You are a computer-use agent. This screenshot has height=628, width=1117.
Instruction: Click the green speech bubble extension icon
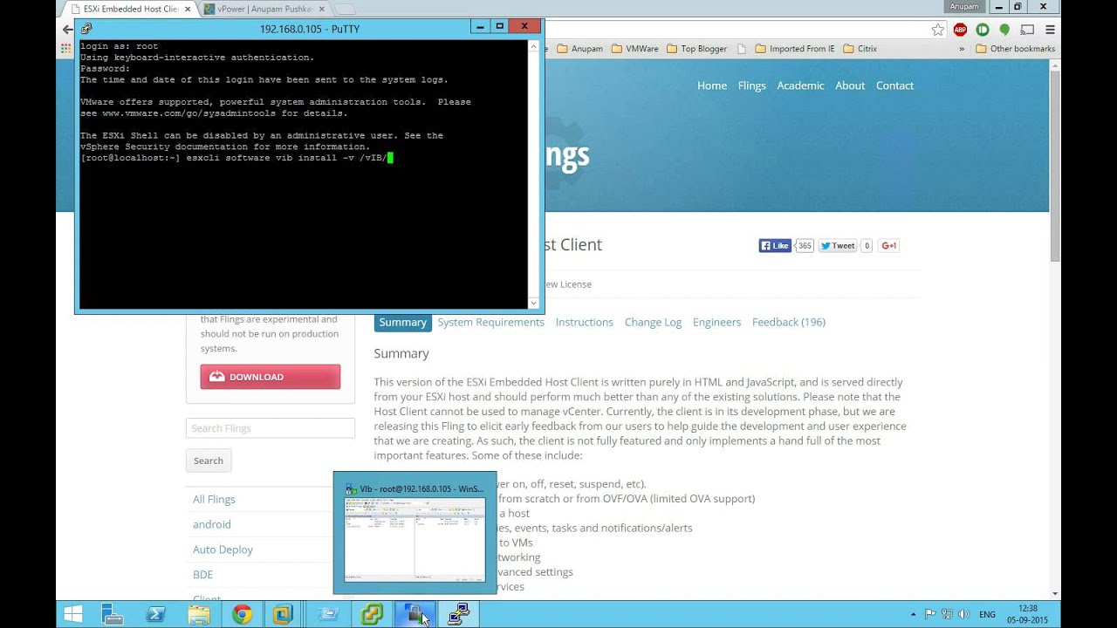click(x=1004, y=30)
